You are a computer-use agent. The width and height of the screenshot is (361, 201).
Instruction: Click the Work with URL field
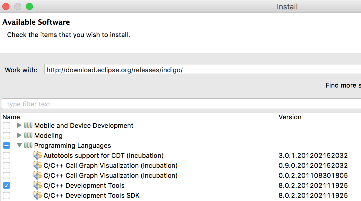200,70
